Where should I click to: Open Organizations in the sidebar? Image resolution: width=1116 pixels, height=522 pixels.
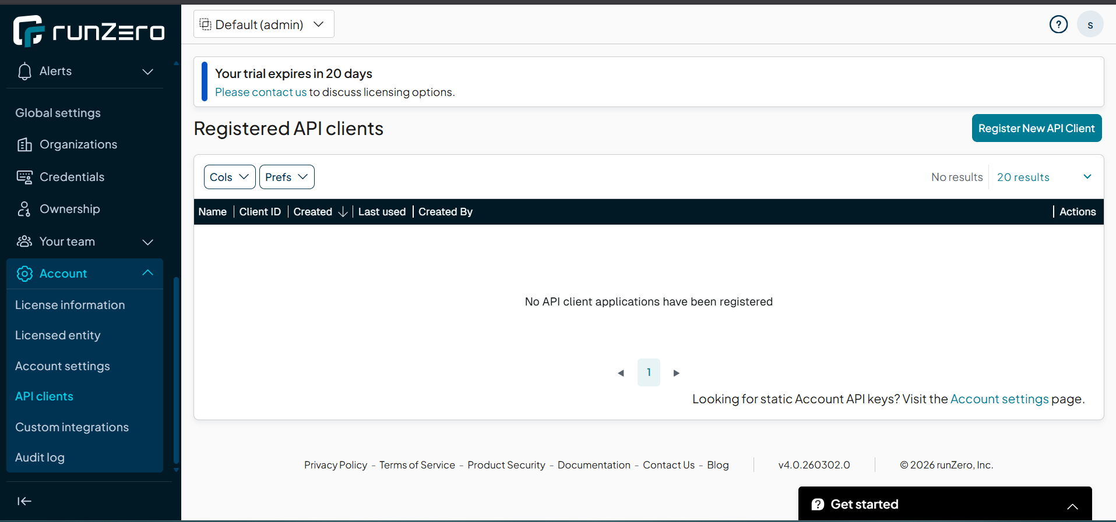[x=78, y=144]
